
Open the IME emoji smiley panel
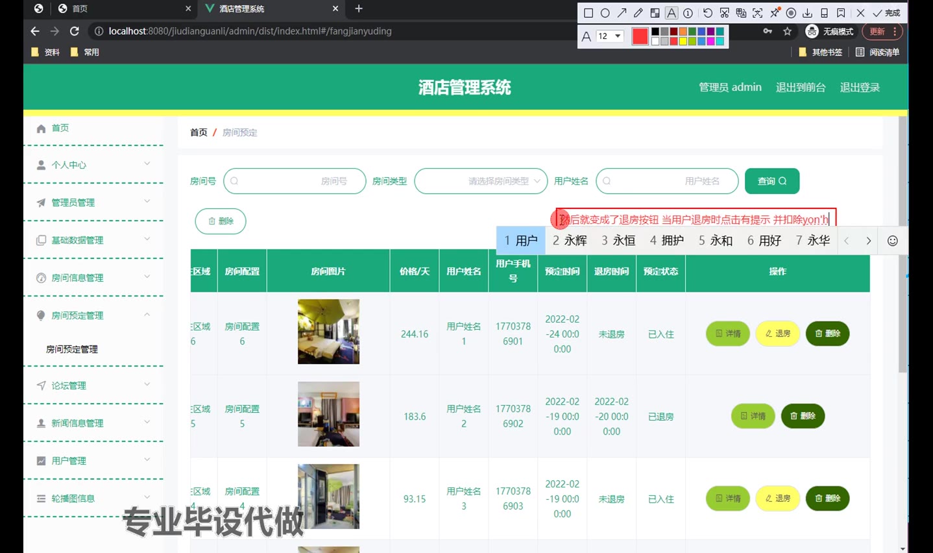893,241
